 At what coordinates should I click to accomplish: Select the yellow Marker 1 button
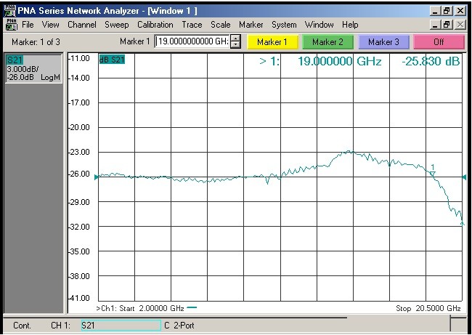pyautogui.click(x=272, y=42)
